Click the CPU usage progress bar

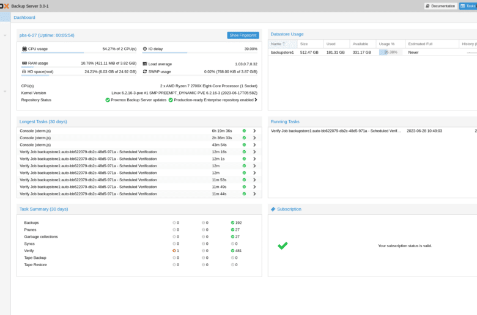click(79, 52)
